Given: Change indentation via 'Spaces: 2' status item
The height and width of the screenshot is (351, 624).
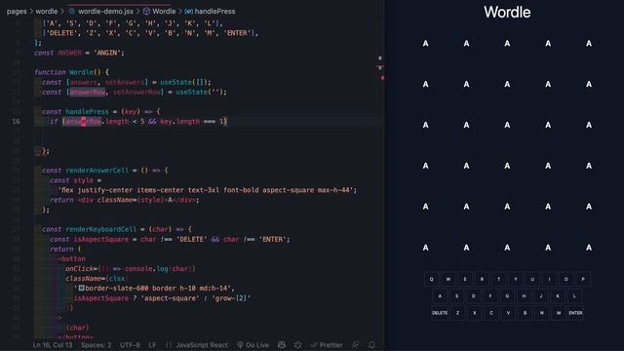Looking at the screenshot, I should click(97, 344).
